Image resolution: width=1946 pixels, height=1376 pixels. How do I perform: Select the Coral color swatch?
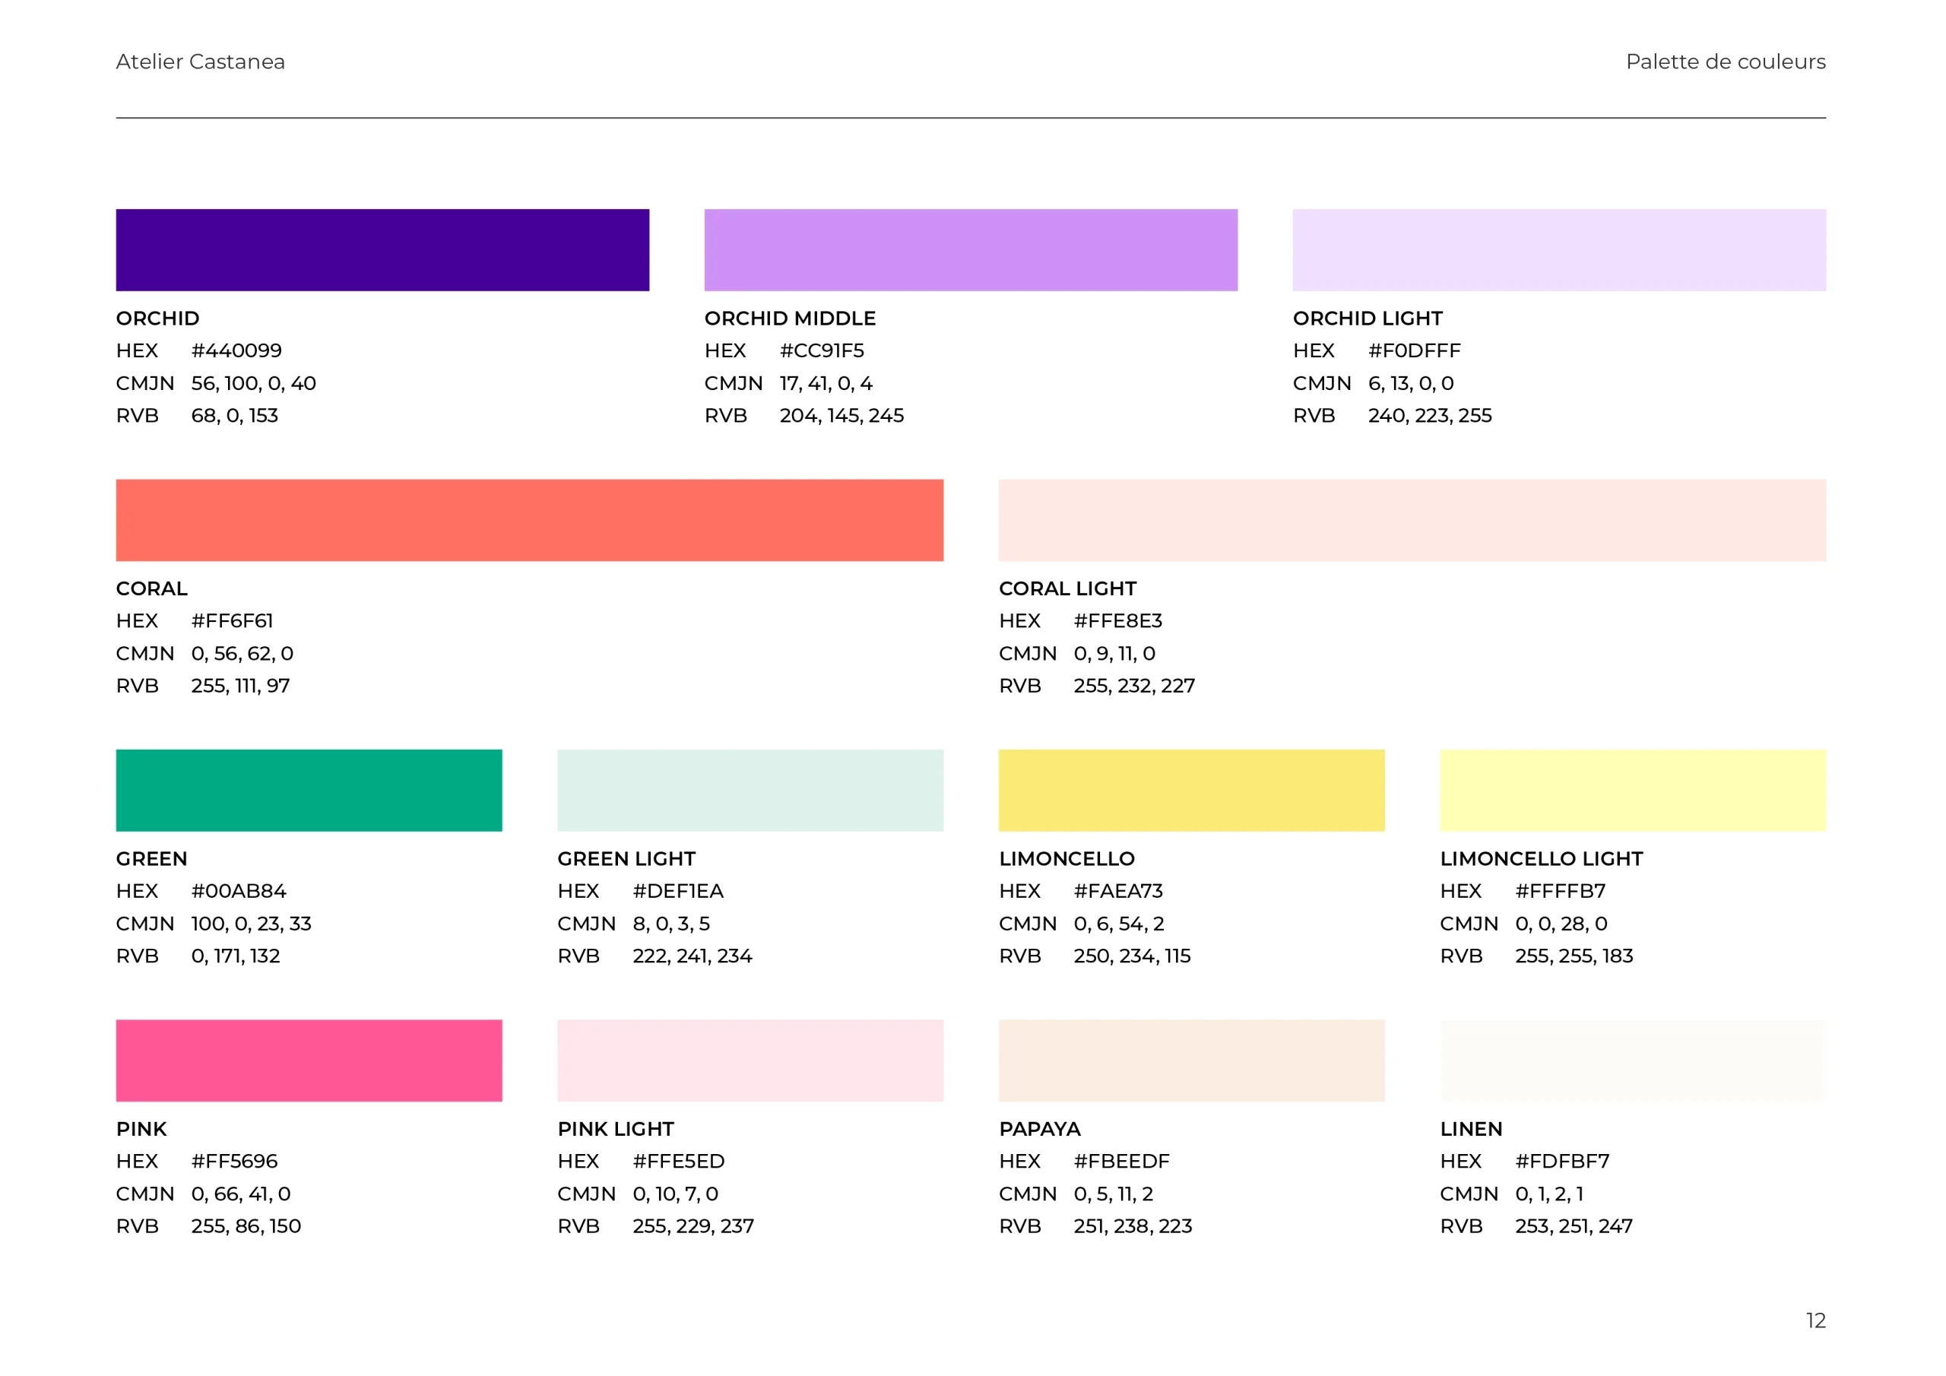pyautogui.click(x=529, y=520)
